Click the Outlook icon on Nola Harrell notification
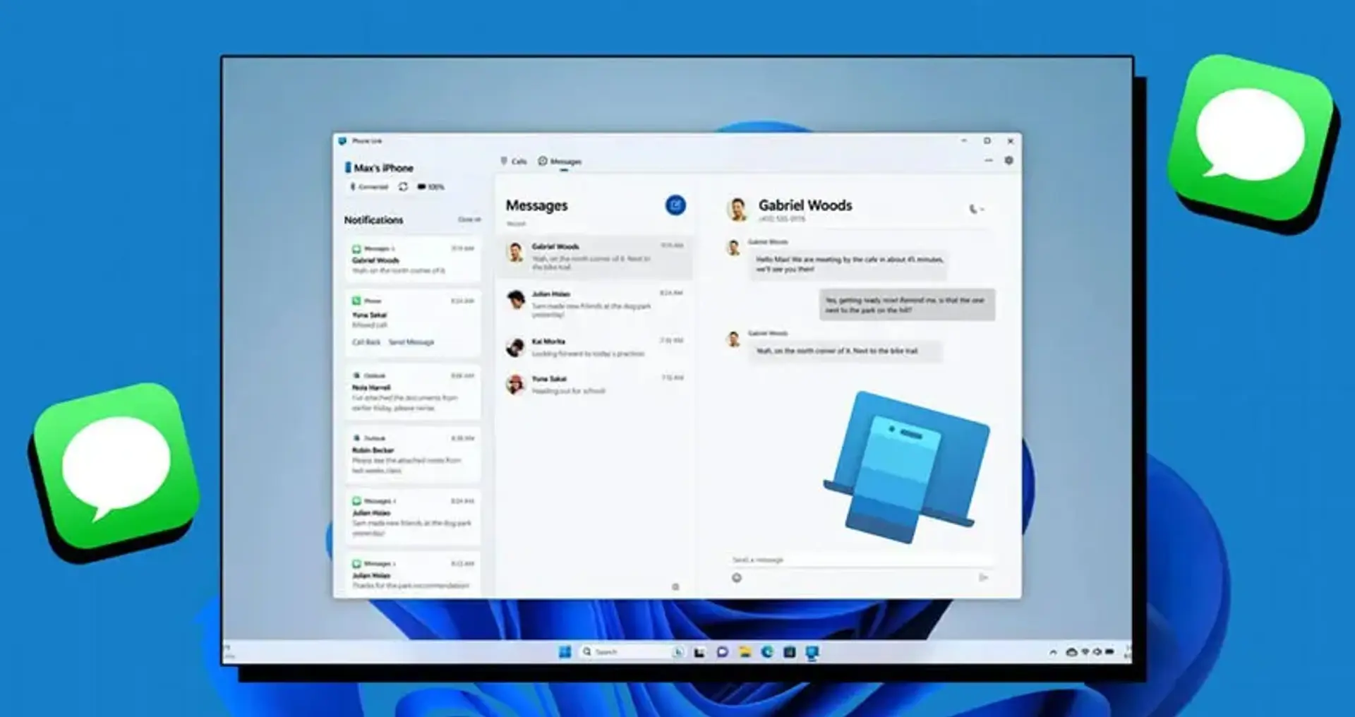 coord(356,375)
